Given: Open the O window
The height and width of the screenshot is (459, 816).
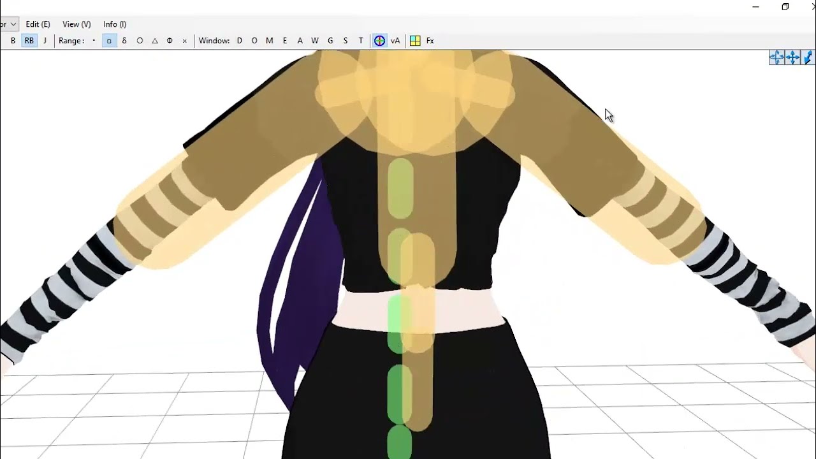Looking at the screenshot, I should click(x=254, y=41).
